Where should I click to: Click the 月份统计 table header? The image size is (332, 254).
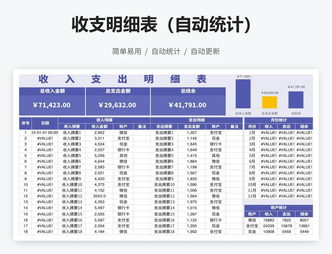278,120
